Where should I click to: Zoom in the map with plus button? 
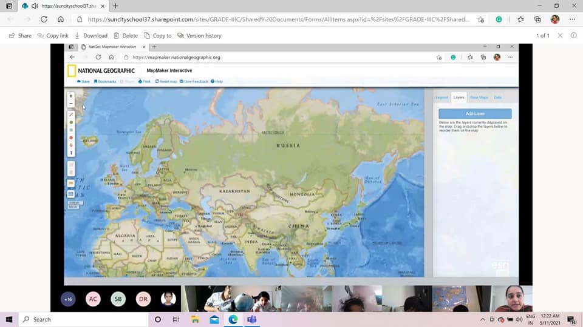71,96
